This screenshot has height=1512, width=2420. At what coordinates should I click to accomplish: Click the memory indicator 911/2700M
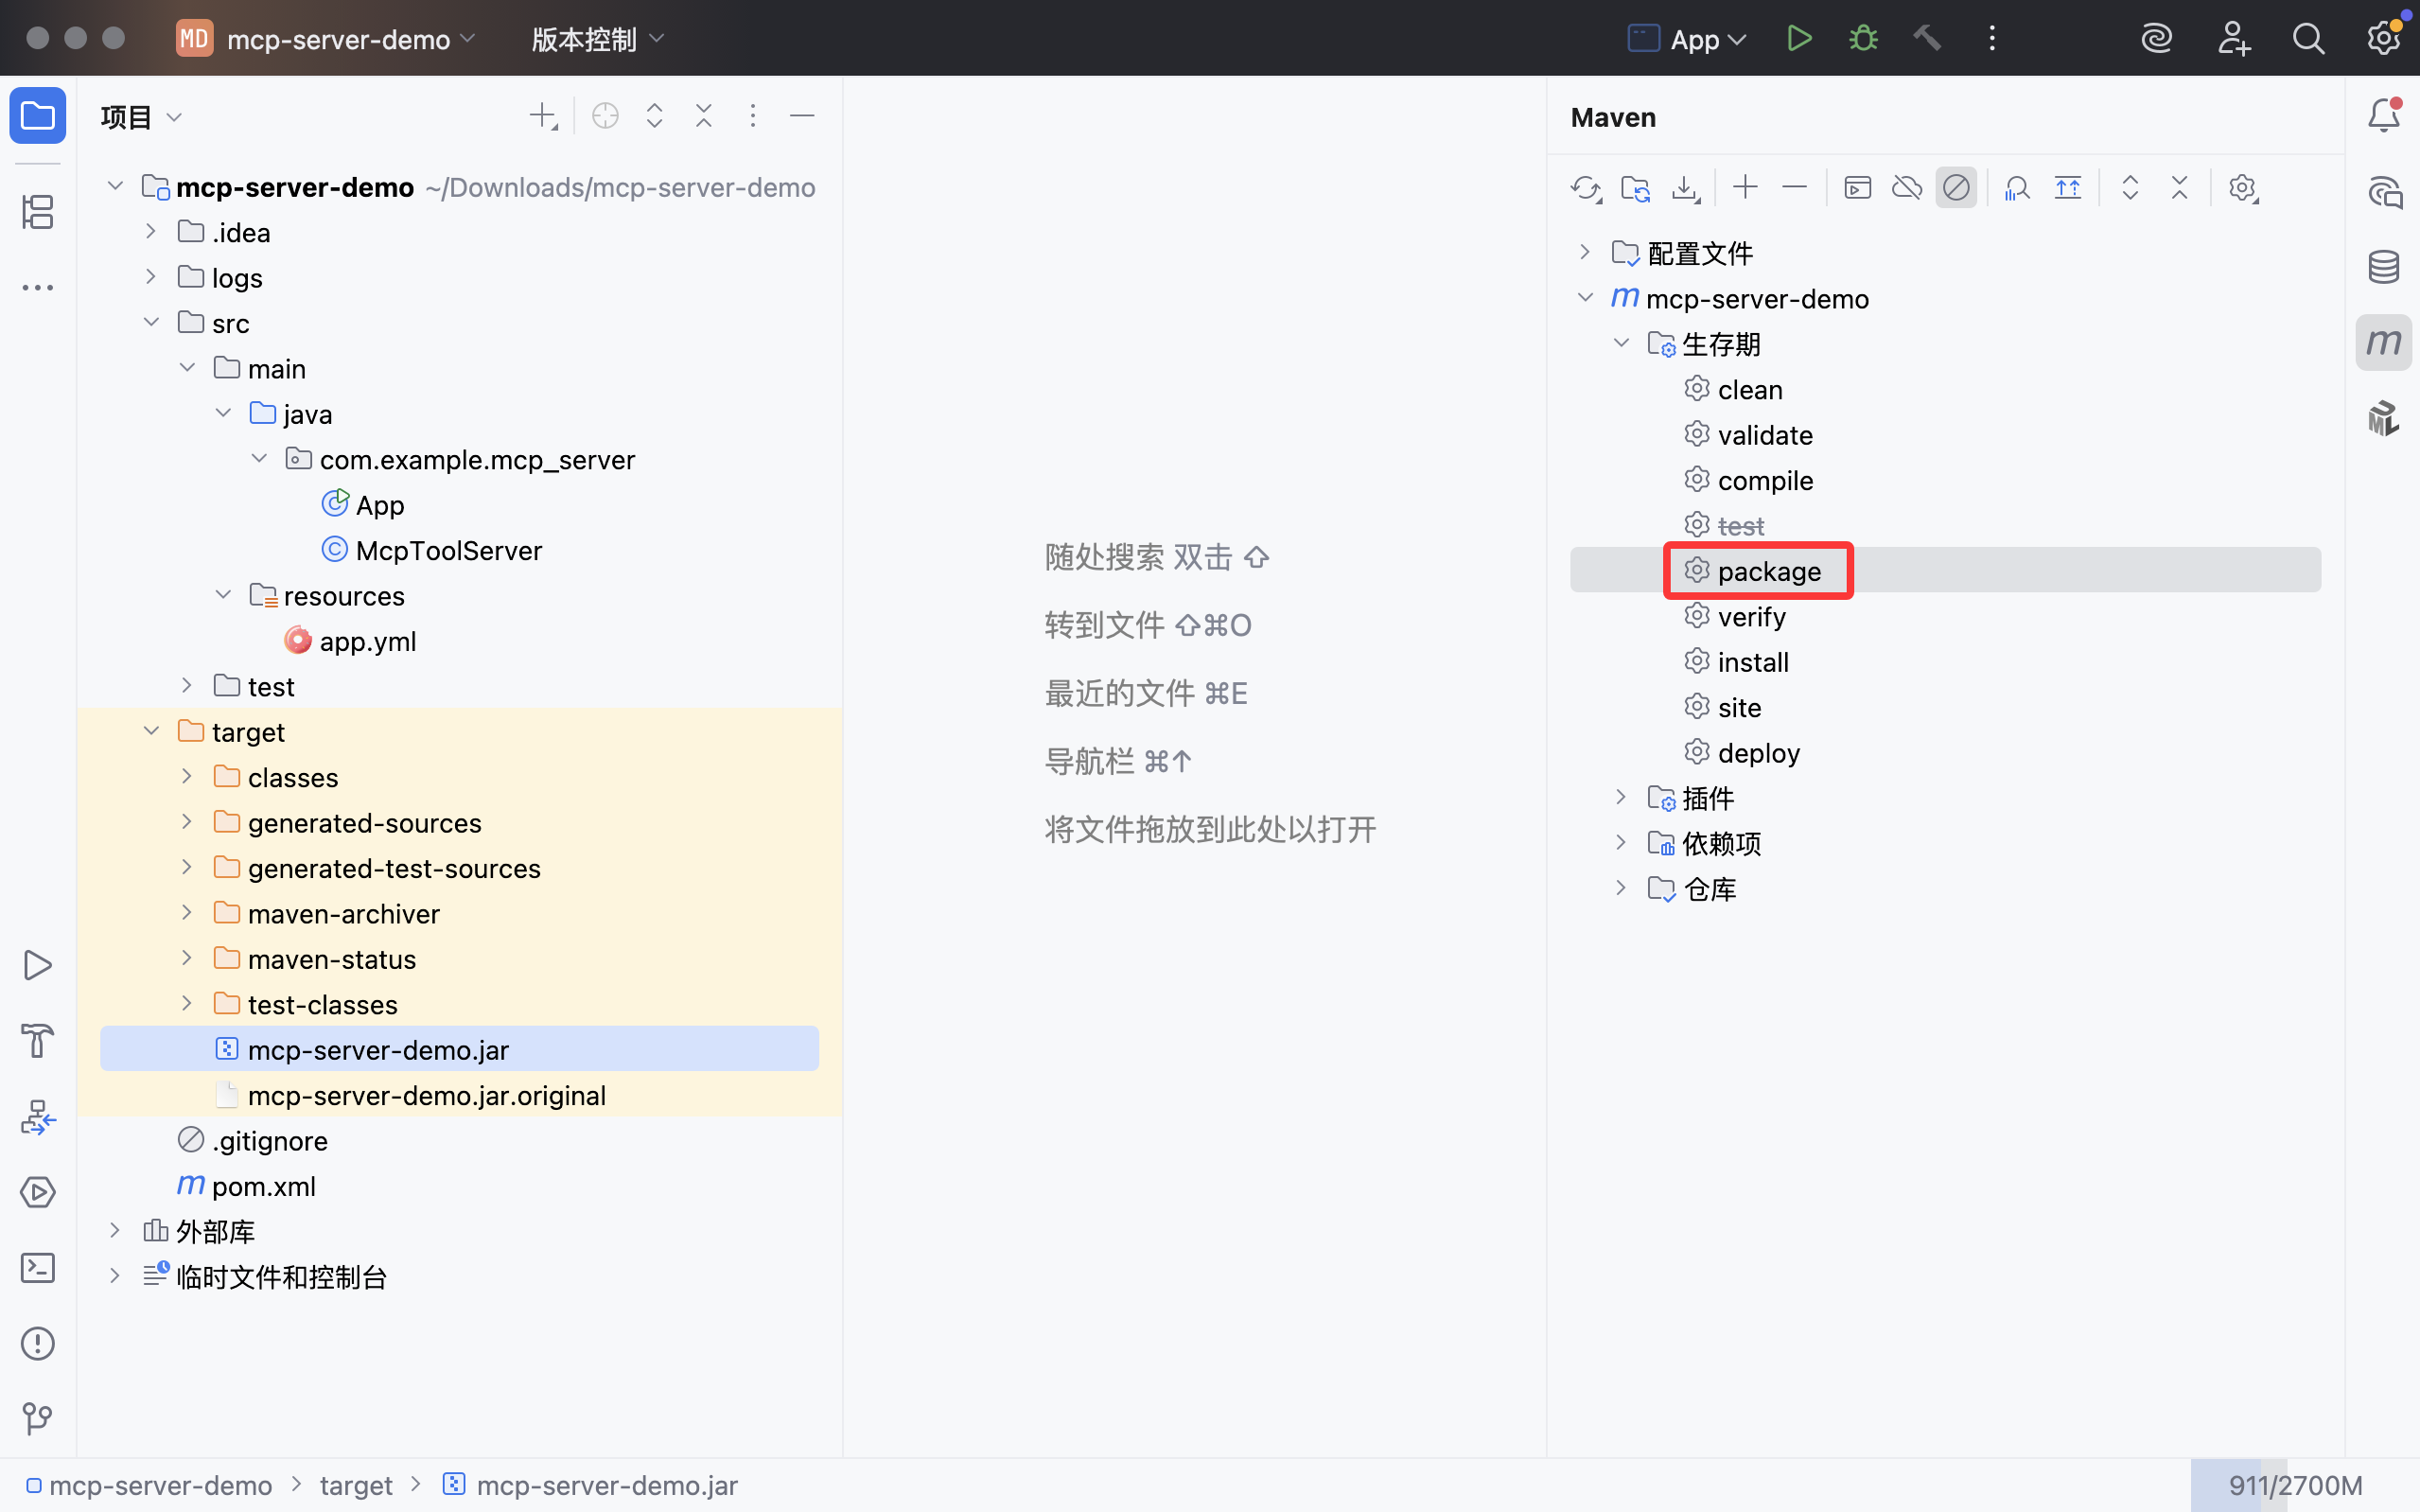2294,1485
